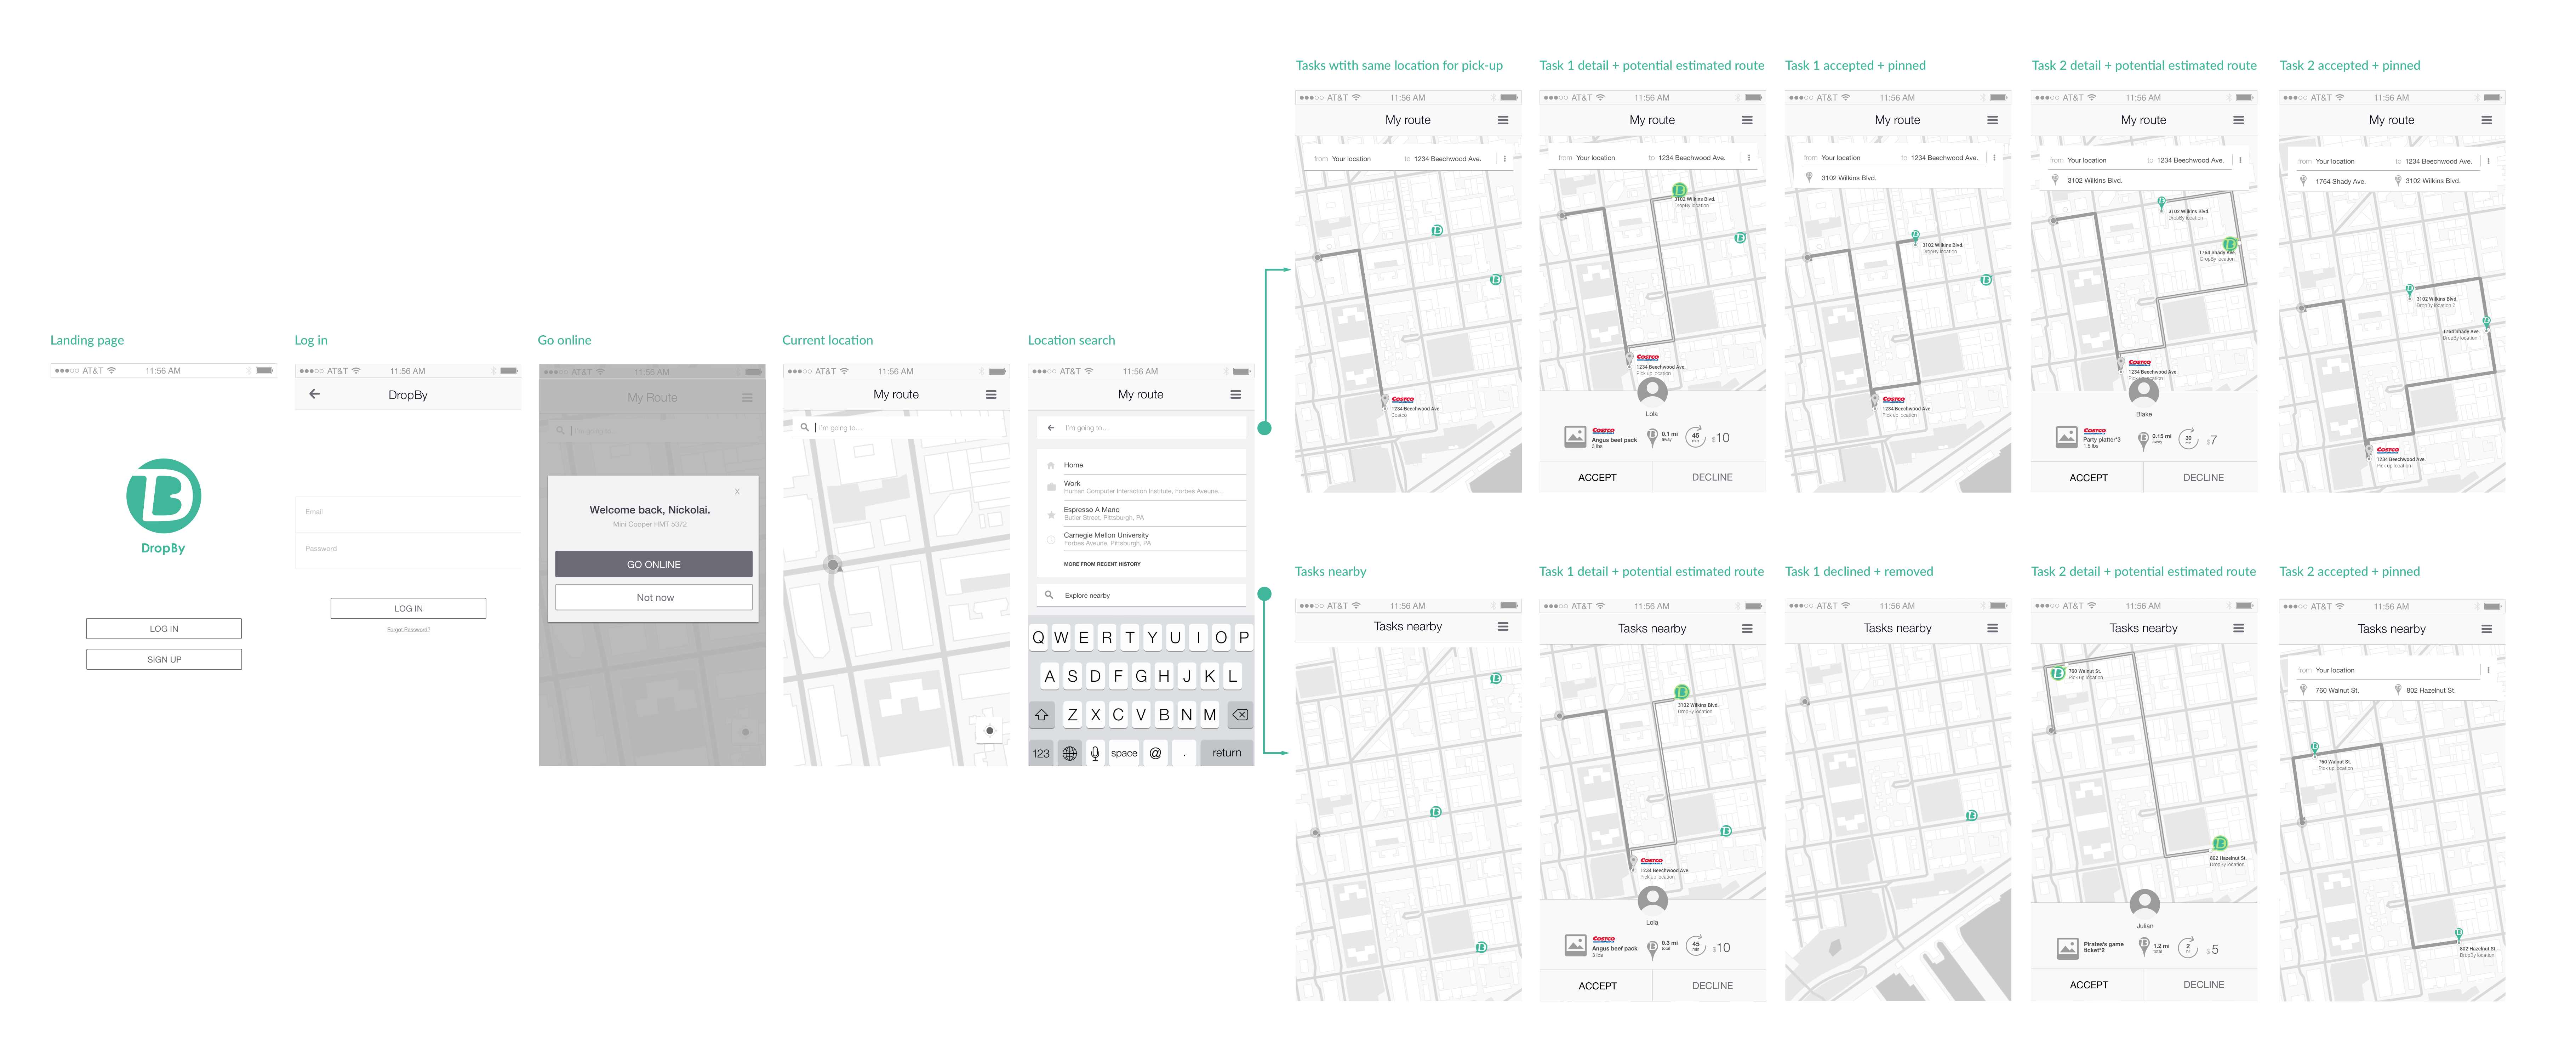
Task: Open hamburger menu on first Tasks nearby screen
Action: click(x=1503, y=627)
